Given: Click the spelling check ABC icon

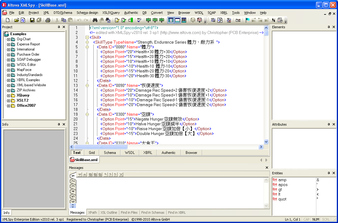Looking at the screenshot, I should click(139, 20).
